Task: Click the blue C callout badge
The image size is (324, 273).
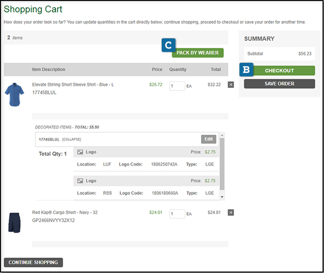Action: [x=168, y=45]
